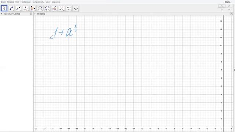Click the x-axis label -12

tap(126, 129)
